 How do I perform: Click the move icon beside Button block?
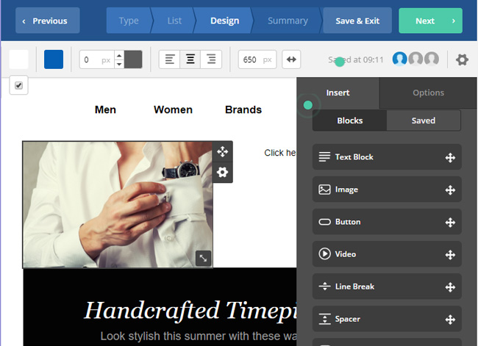coord(450,223)
